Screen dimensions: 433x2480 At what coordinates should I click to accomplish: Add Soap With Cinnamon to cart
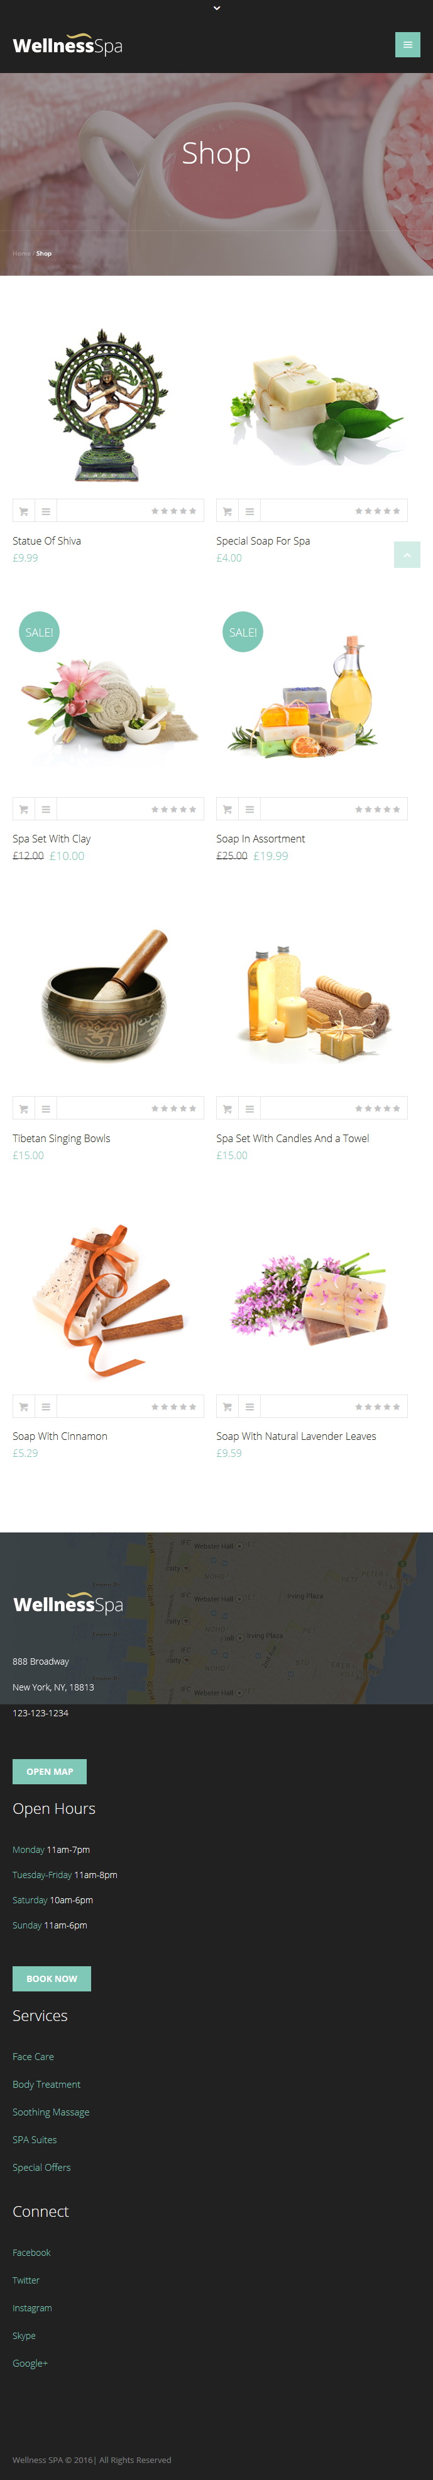24,1407
